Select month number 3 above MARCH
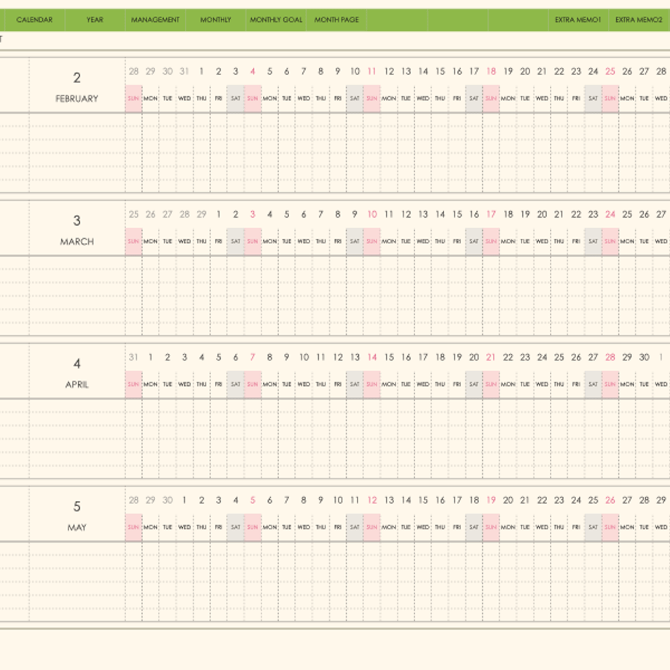 pos(77,221)
